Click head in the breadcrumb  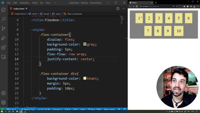click(x=46, y=14)
